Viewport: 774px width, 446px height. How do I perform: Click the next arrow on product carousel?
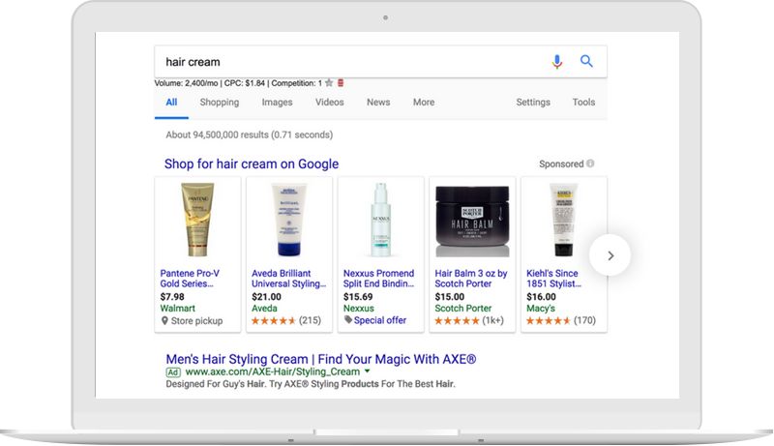point(610,255)
